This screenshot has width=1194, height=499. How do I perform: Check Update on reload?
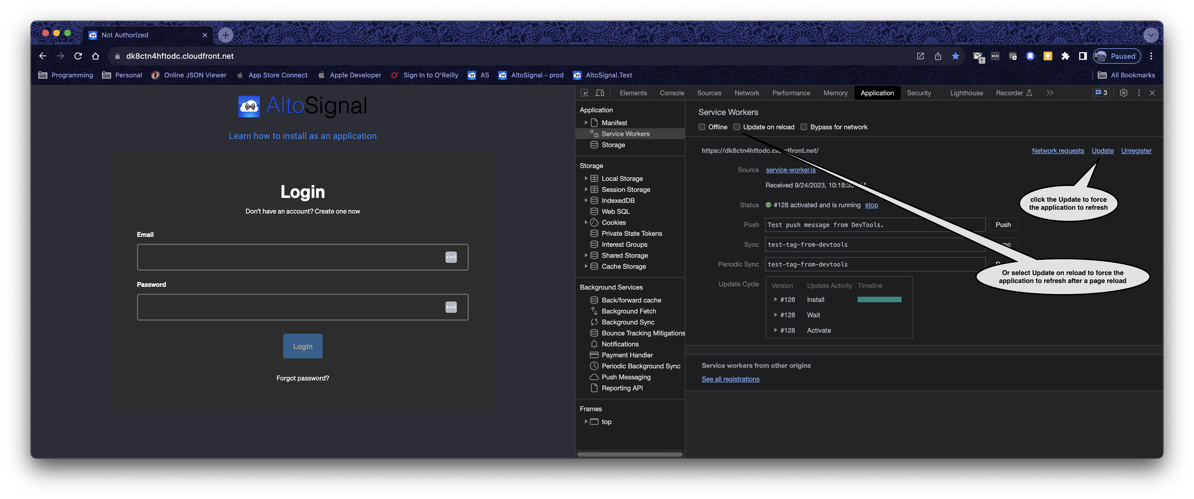click(x=737, y=127)
